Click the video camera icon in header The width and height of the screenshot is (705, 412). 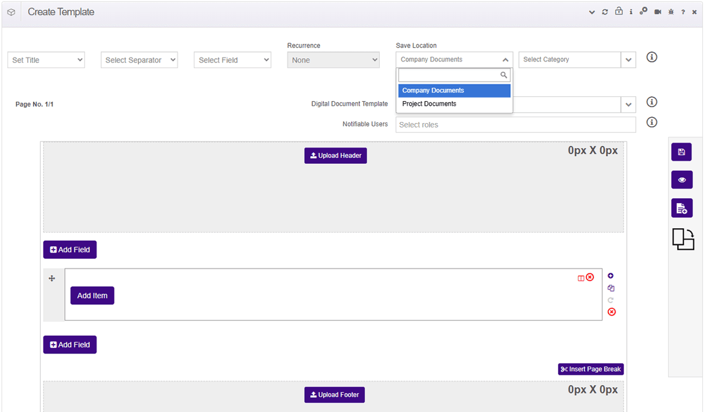658,12
